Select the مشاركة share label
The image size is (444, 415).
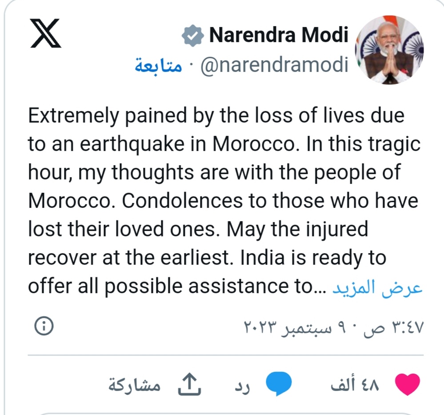[x=134, y=385]
